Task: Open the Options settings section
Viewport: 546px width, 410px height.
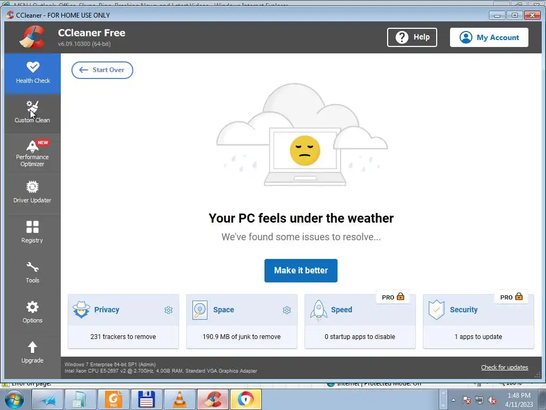Action: point(33,312)
